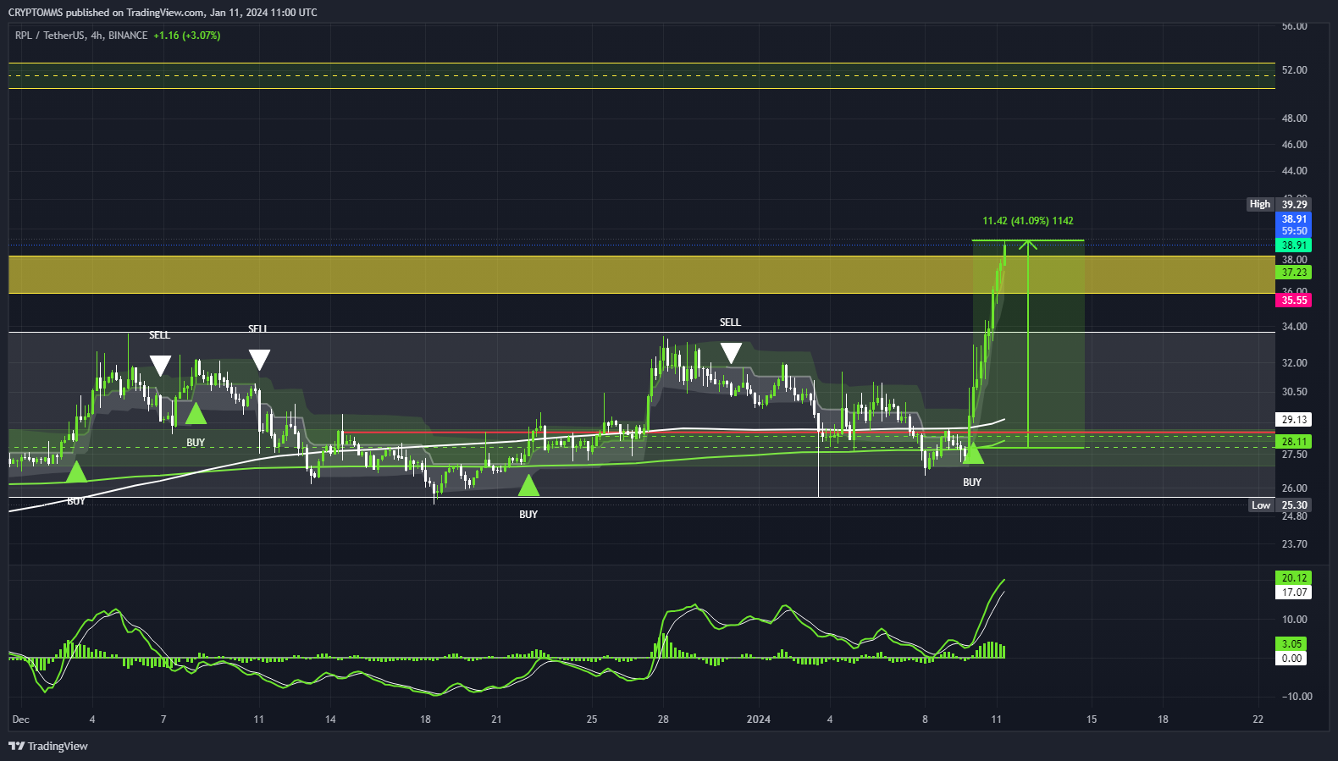Click the BUY text label near Dec 22
The height and width of the screenshot is (761, 1338).
tap(528, 515)
